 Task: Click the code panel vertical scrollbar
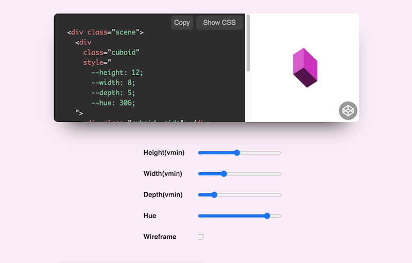(248, 44)
